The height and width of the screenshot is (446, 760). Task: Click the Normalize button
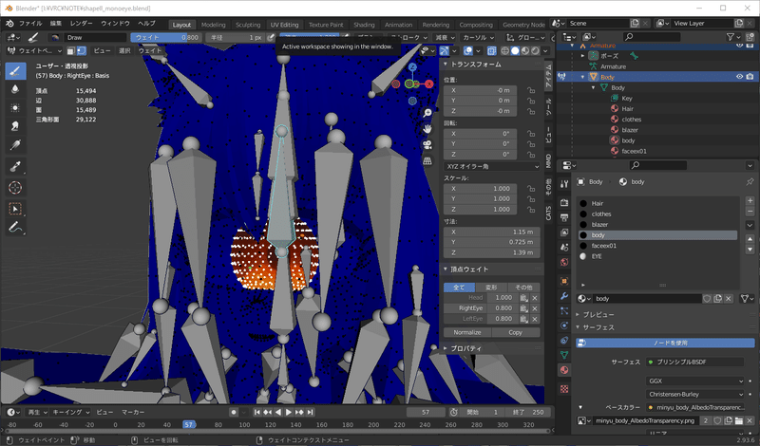coord(467,332)
